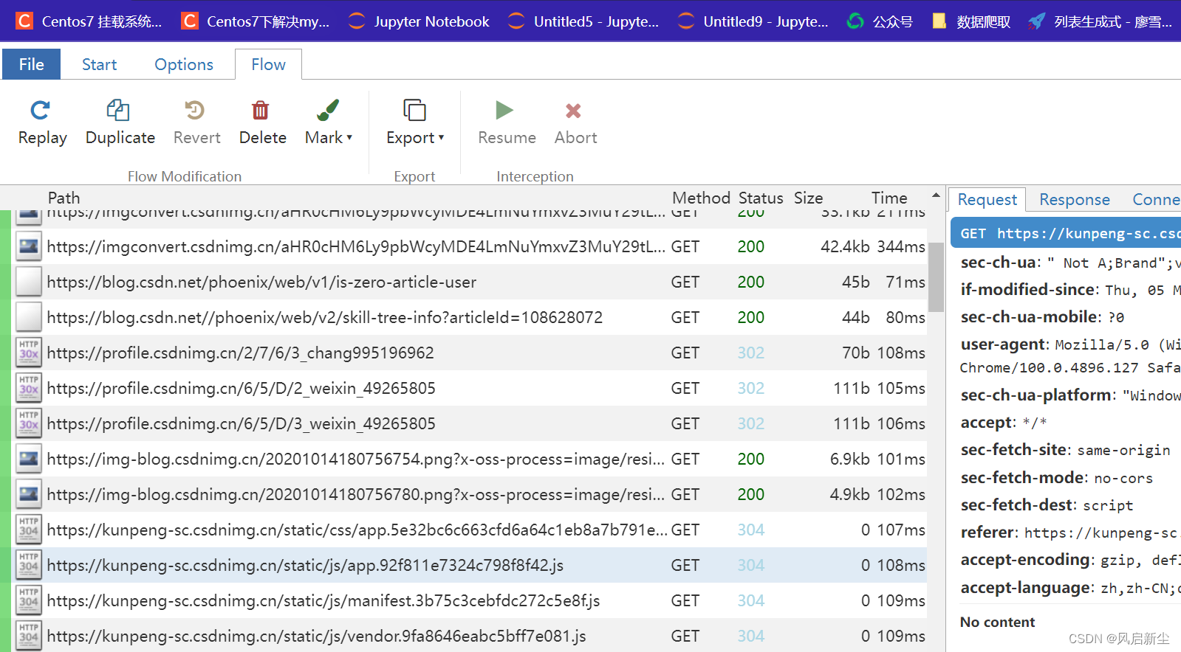1181x652 pixels.
Task: Sort flows by Method column header
Action: [x=701, y=198]
